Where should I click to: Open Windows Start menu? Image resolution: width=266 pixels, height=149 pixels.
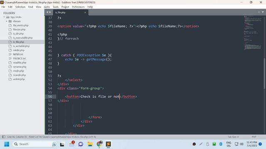7,144
